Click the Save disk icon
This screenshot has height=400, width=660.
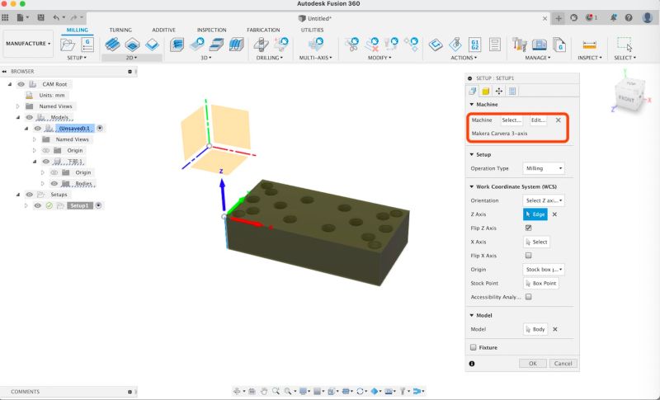pyautogui.click(x=40, y=17)
